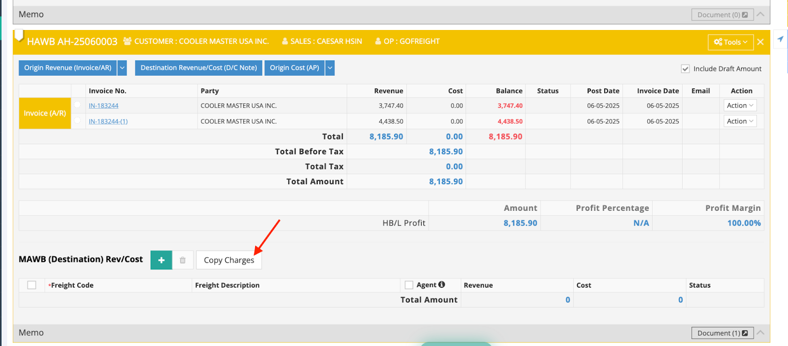
Task: Open the Tools dropdown menu
Action: click(x=730, y=42)
